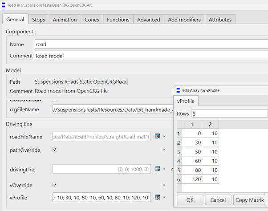Select column header 1 in array table
Viewport: 268px width, 211px height.
pyautogui.click(x=192, y=124)
